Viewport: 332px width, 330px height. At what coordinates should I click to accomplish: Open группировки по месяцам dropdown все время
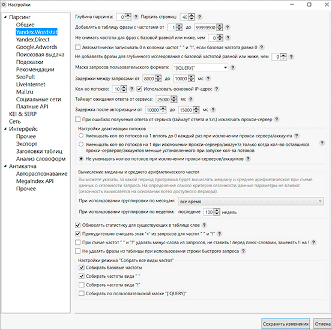[251, 202]
